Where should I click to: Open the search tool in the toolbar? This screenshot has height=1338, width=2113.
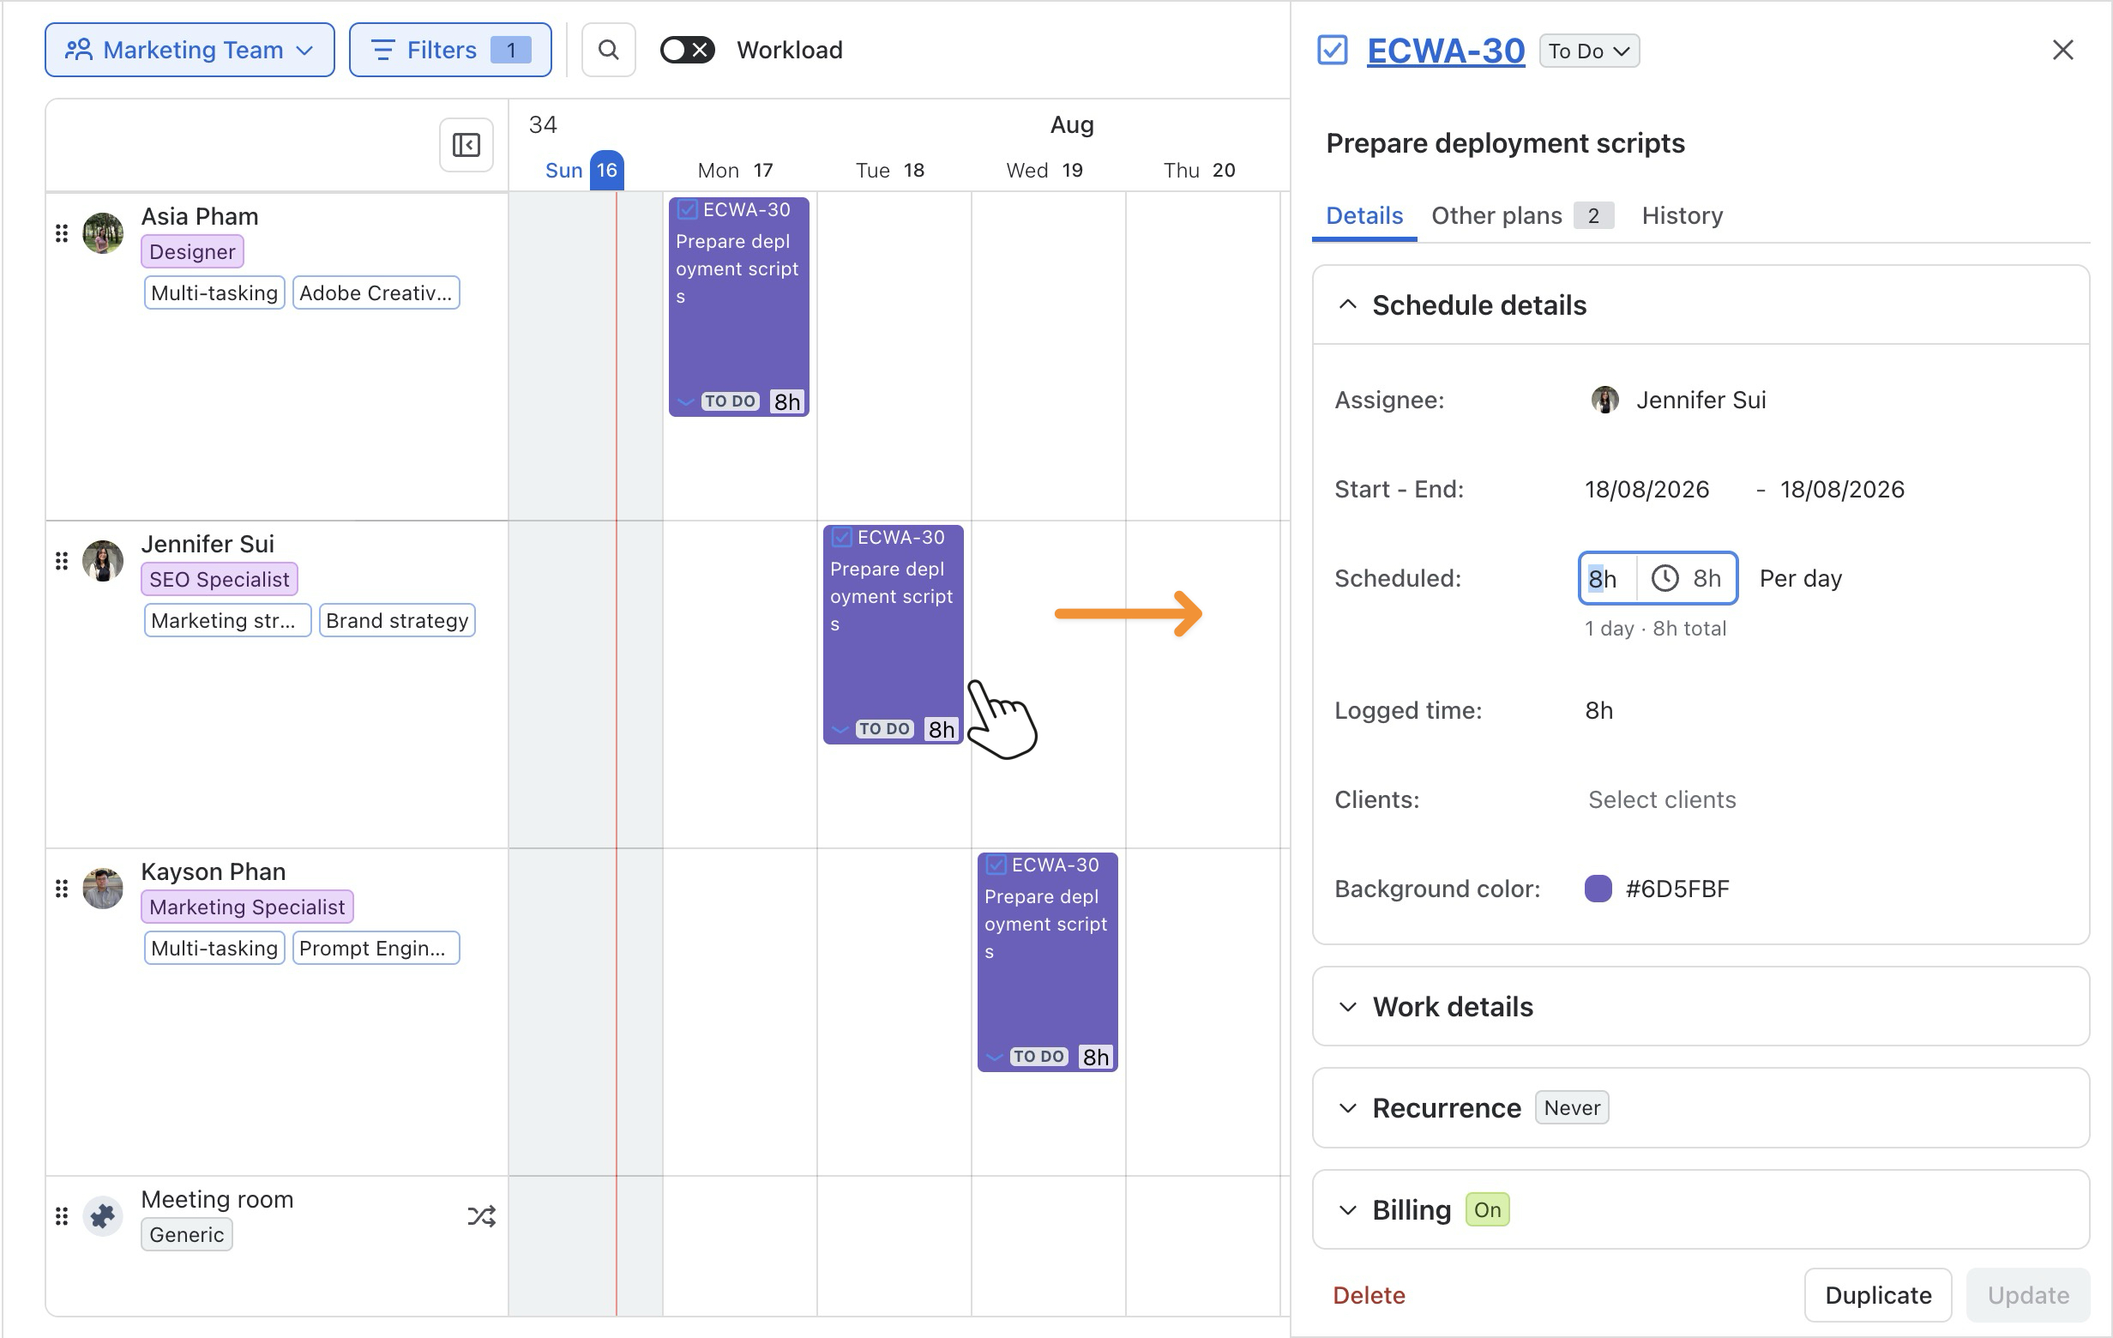[x=608, y=50]
